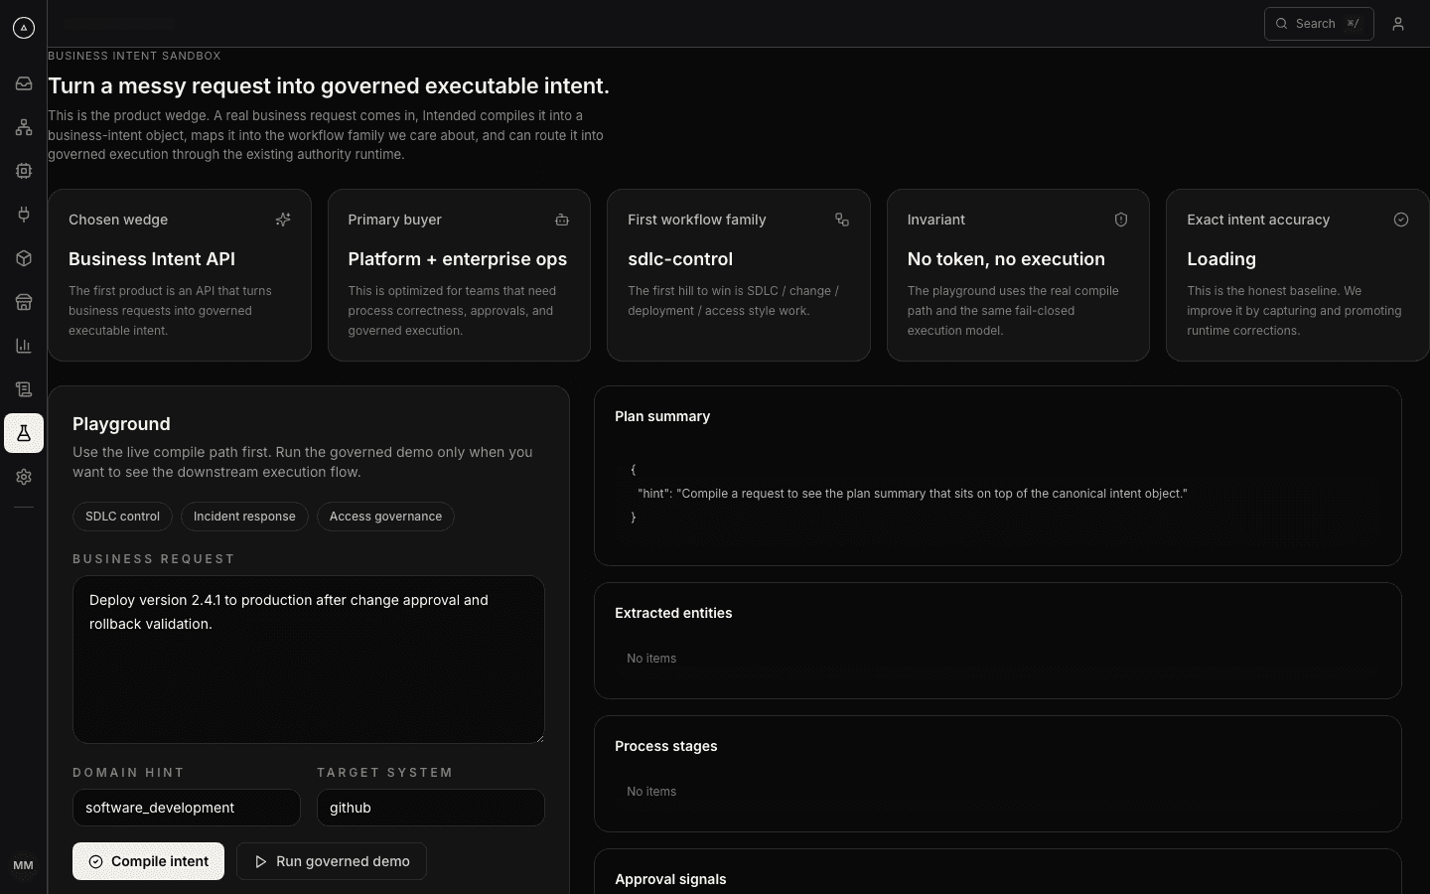Image resolution: width=1430 pixels, height=894 pixels.
Task: Click No items under Extracted entities
Action: tap(651, 659)
